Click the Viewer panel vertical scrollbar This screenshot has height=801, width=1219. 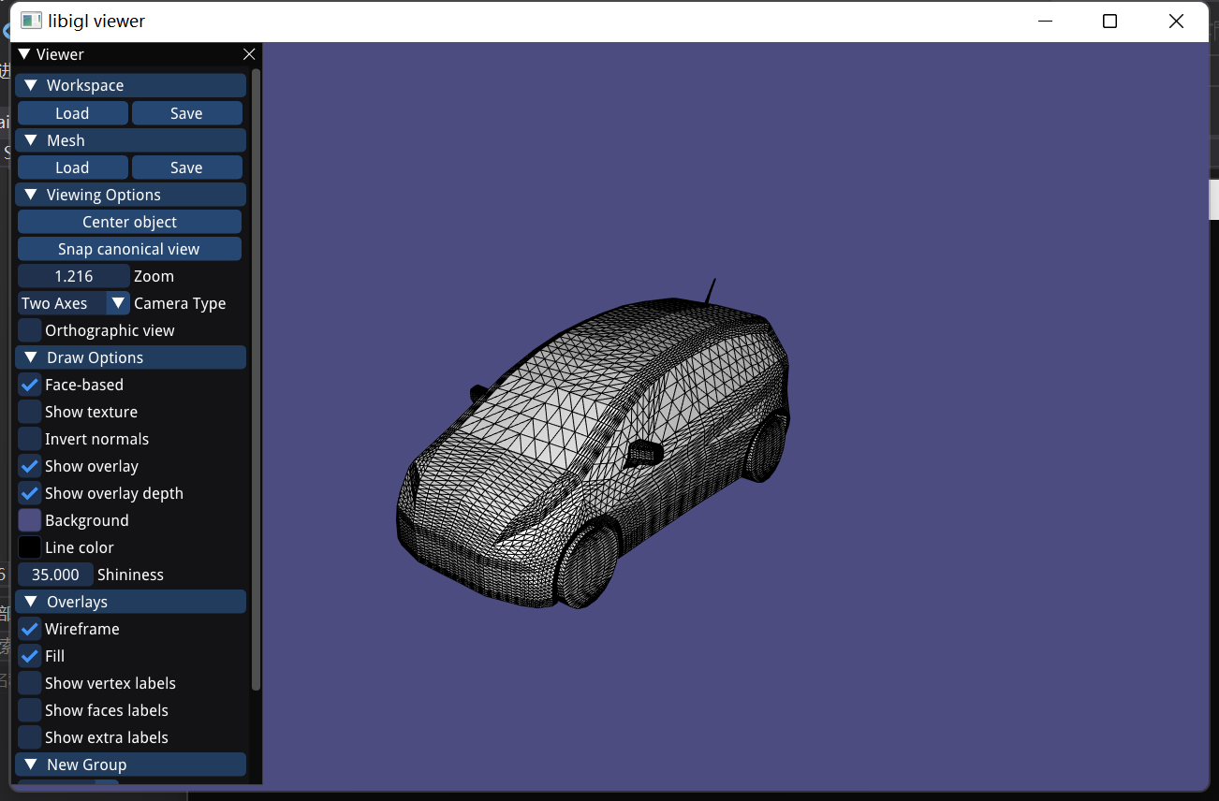(257, 380)
